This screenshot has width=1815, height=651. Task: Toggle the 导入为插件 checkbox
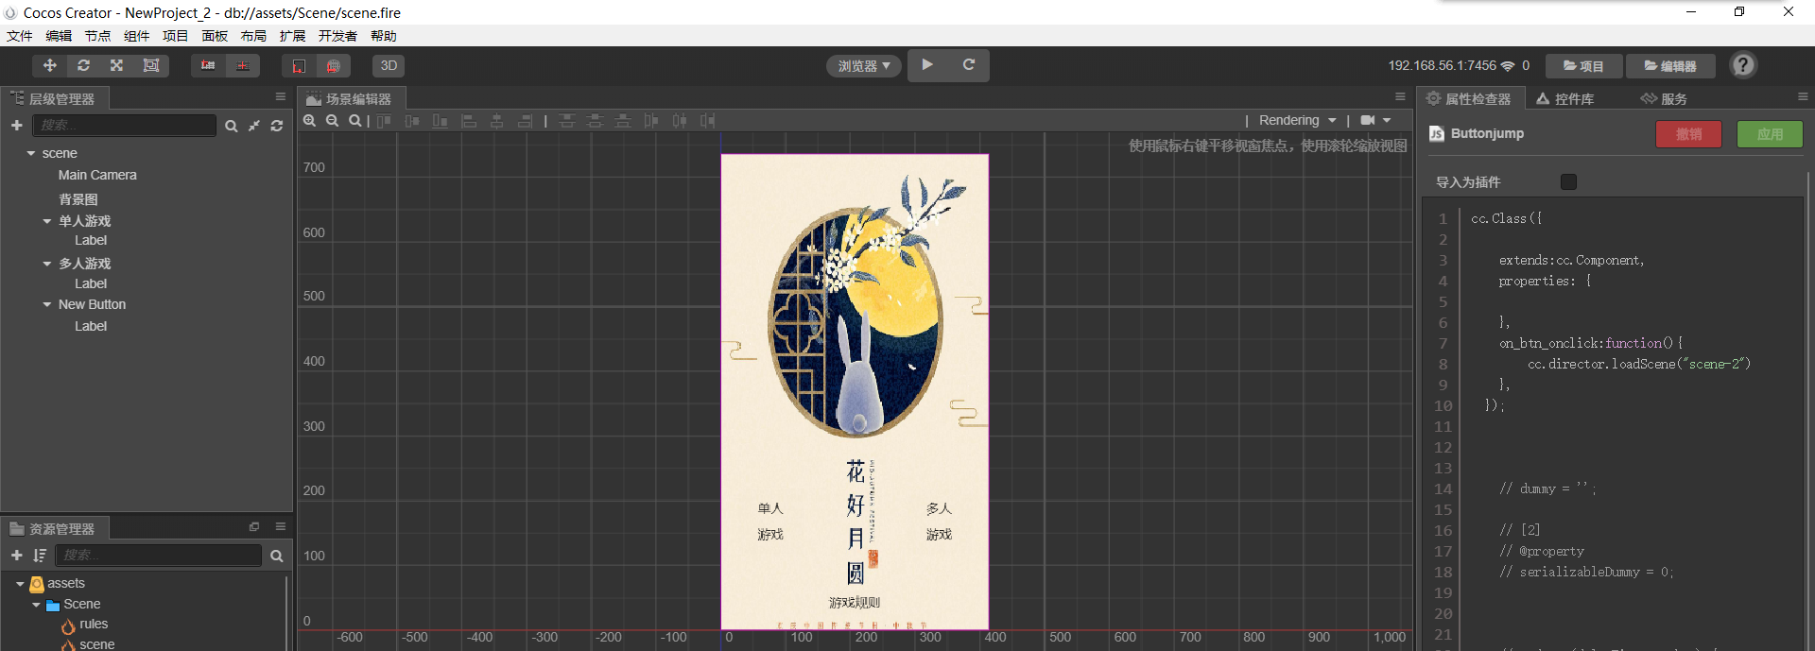pos(1568,181)
